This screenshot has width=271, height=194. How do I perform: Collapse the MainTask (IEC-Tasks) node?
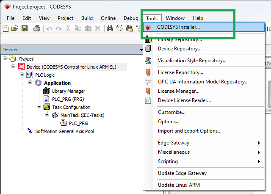point(47,115)
